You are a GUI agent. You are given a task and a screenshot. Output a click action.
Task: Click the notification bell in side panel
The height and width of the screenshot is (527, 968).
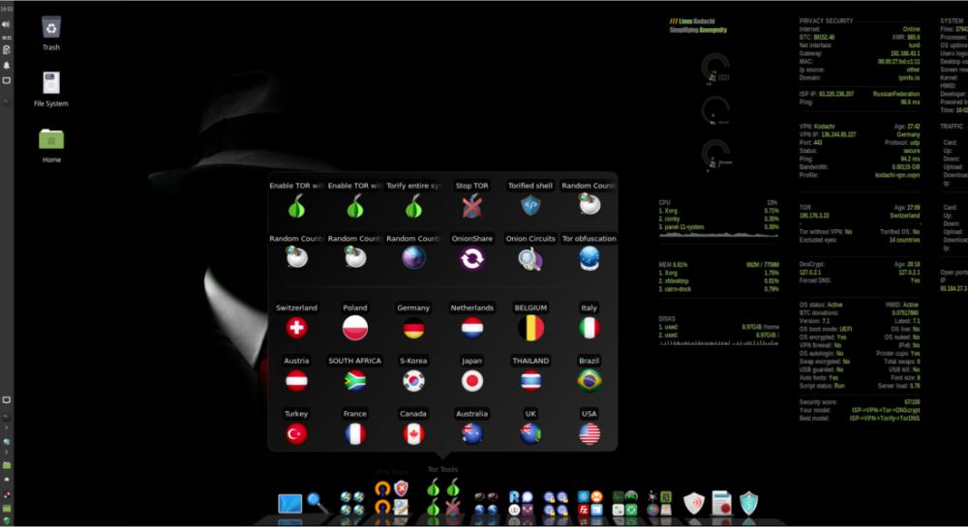7,65
